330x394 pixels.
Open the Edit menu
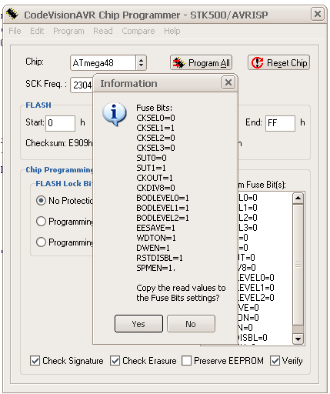point(37,31)
